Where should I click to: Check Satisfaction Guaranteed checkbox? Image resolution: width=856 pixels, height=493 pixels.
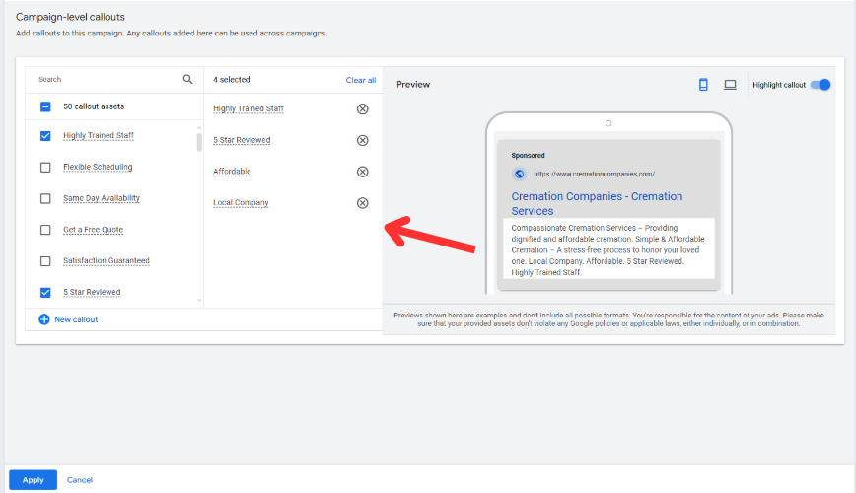click(x=45, y=261)
